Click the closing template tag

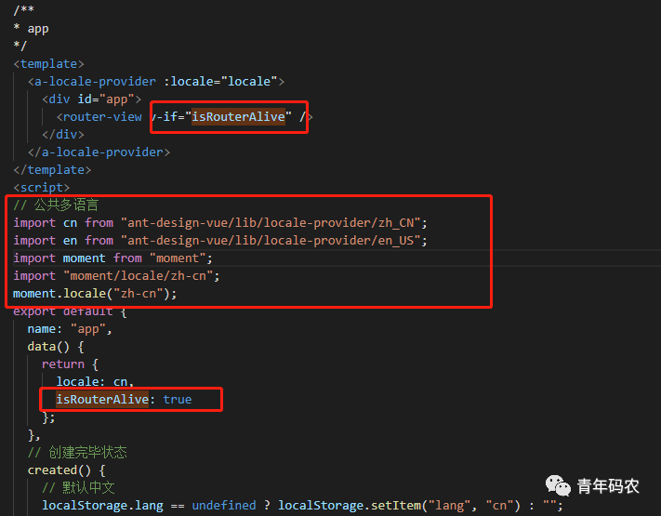pyautogui.click(x=52, y=170)
